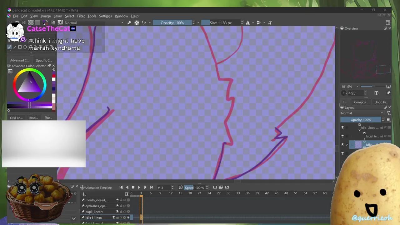Expand arrow below the timeline docker
This screenshot has height=225, width=400.
[74, 218]
